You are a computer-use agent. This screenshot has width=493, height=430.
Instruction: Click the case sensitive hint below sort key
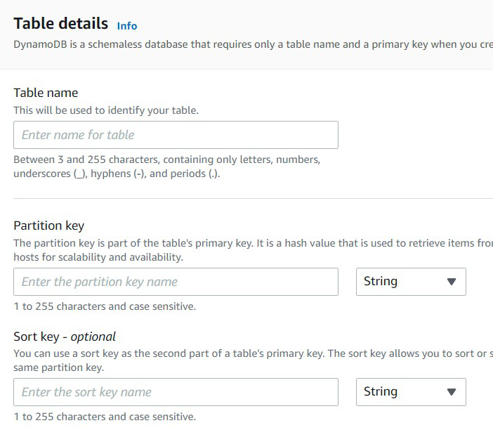[x=105, y=417]
